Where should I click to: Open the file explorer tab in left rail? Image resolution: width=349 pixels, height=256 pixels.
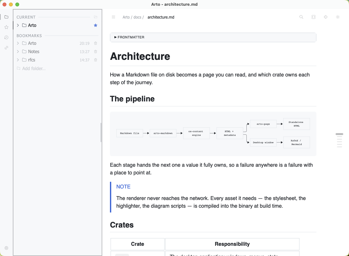[6, 17]
